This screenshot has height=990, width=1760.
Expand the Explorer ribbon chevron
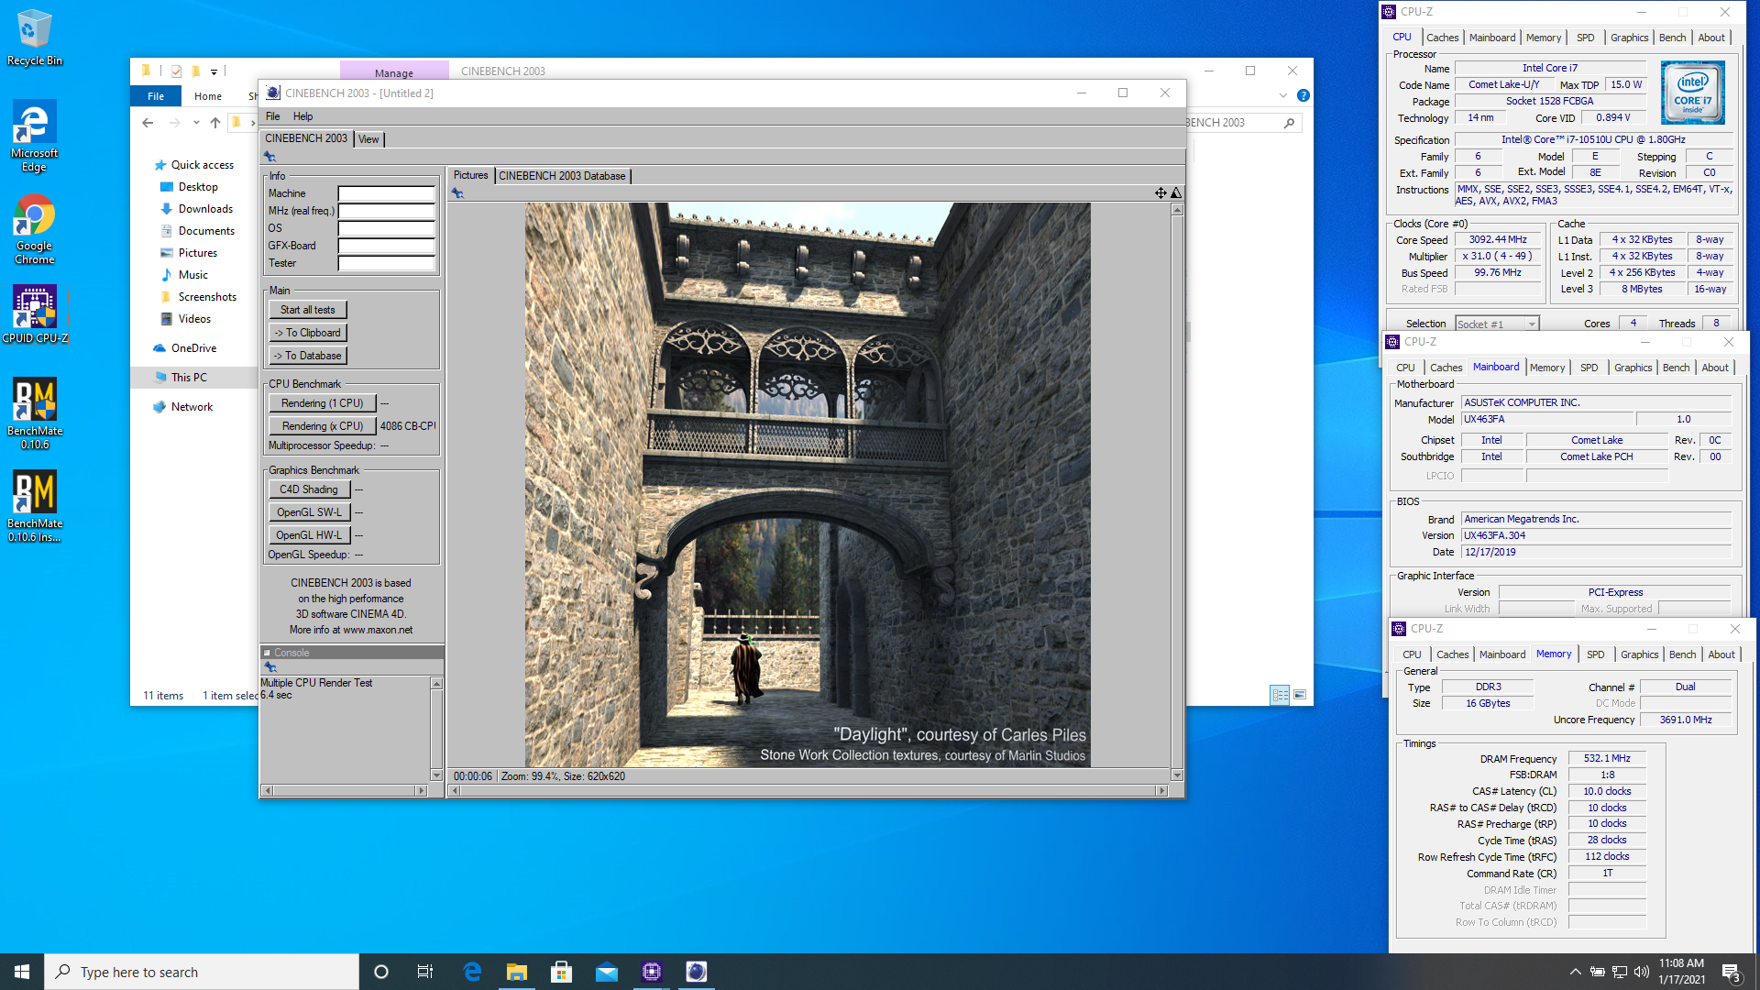tap(1283, 95)
